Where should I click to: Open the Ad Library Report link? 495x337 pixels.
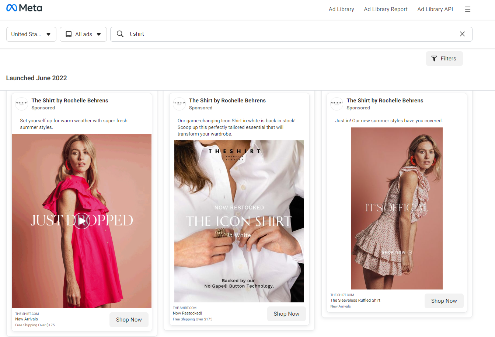tap(386, 9)
